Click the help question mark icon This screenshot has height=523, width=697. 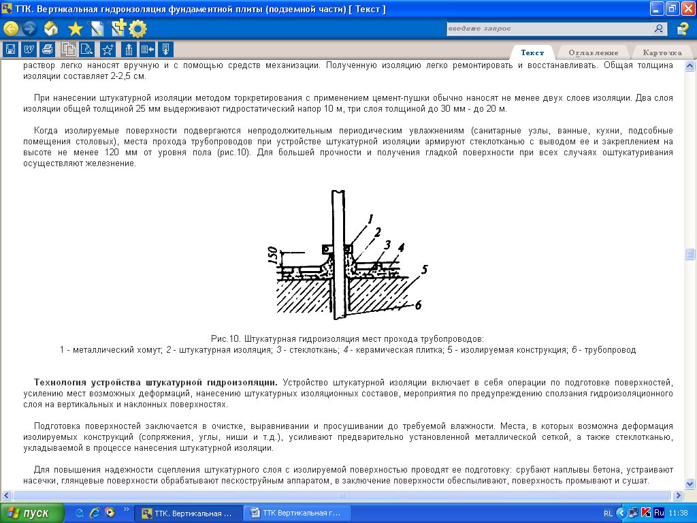point(683,29)
